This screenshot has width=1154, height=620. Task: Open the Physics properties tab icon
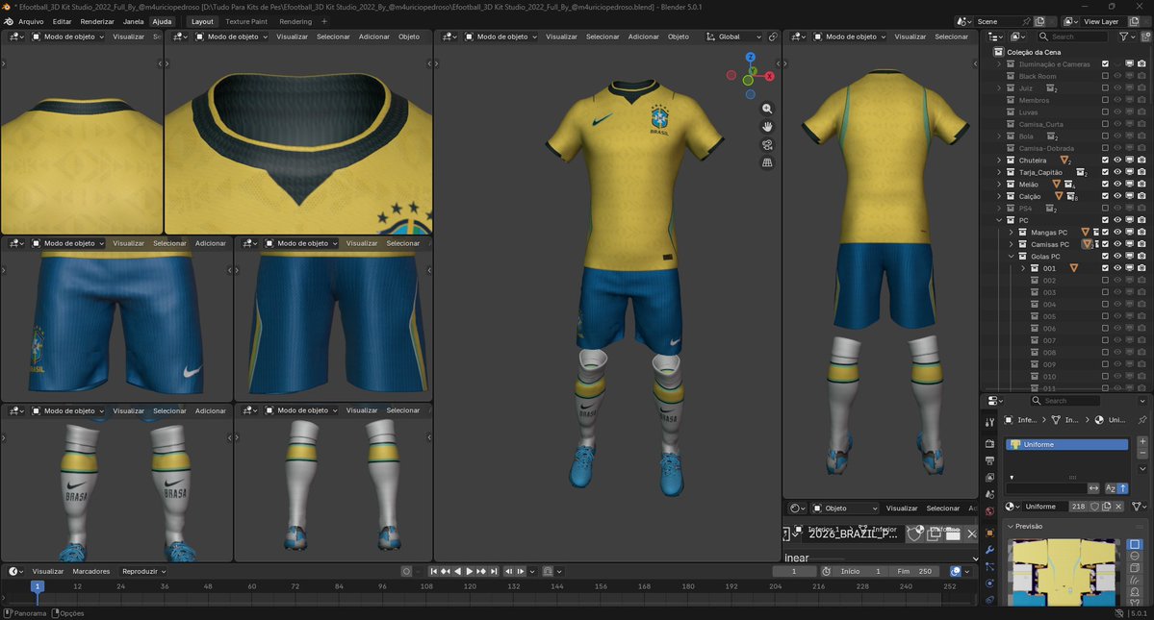pyautogui.click(x=989, y=584)
